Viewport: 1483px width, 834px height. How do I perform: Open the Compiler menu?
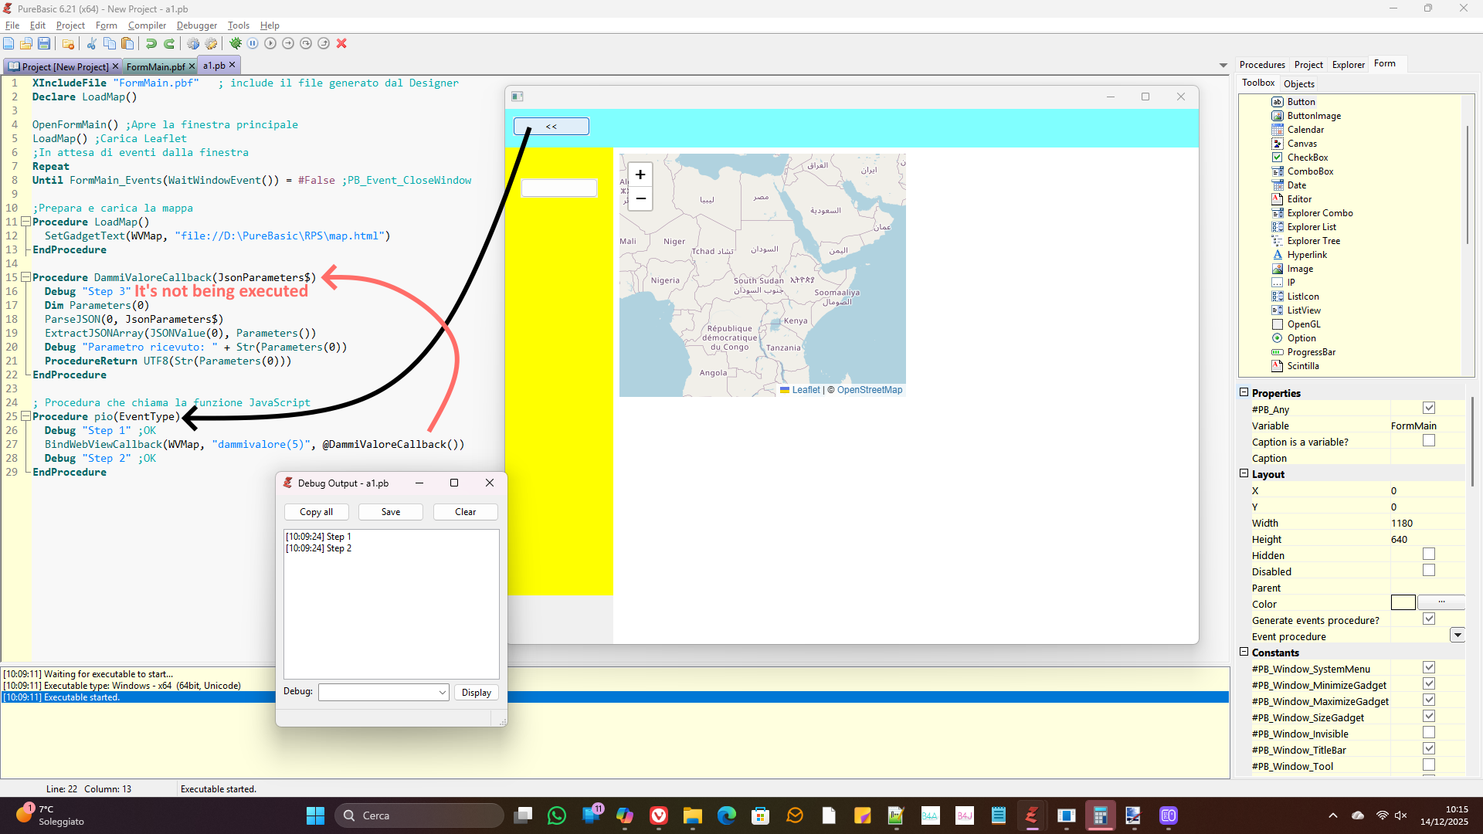(147, 25)
